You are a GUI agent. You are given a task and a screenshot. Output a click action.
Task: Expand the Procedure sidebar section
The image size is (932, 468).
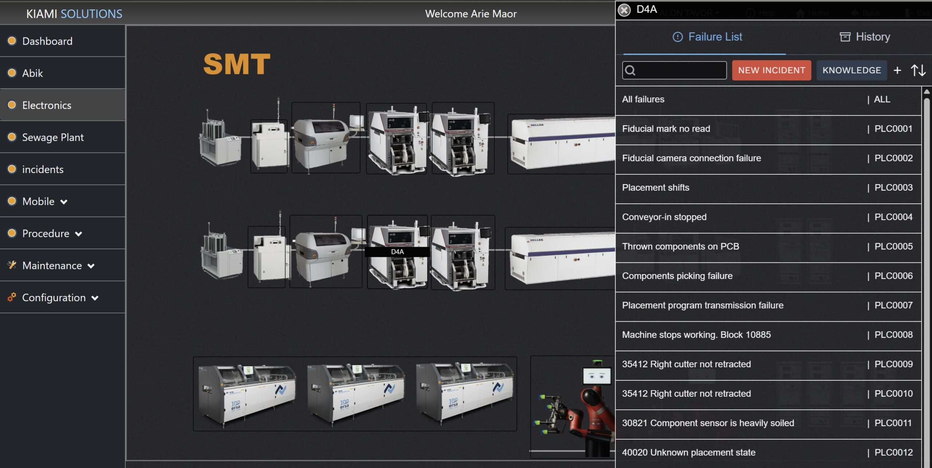79,233
